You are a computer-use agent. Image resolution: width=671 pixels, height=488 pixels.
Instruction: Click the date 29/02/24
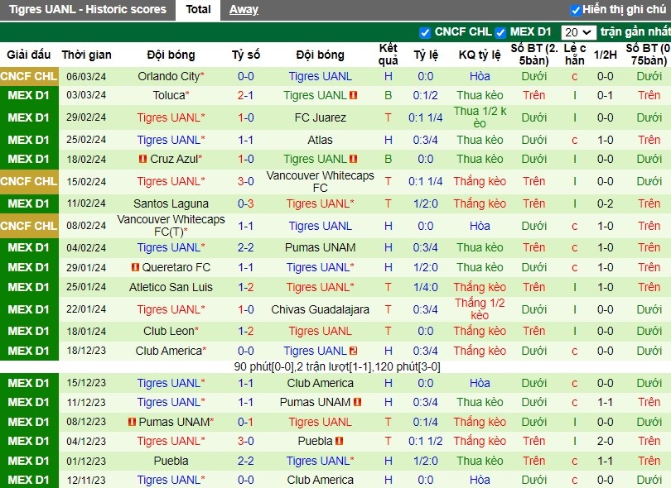click(86, 117)
